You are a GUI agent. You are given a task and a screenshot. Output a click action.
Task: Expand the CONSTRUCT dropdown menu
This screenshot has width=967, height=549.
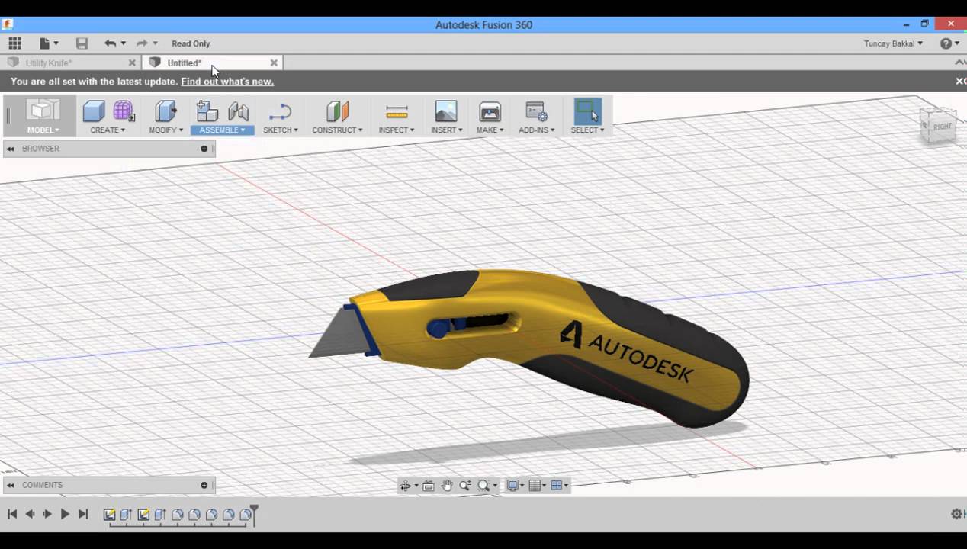pos(337,130)
